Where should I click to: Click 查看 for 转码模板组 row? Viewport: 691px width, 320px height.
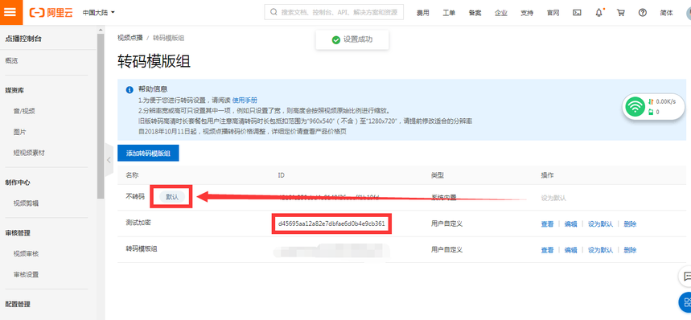547,250
